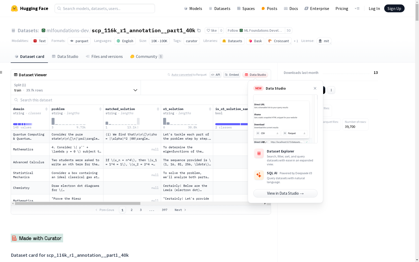Click the Embed button

(x=232, y=75)
